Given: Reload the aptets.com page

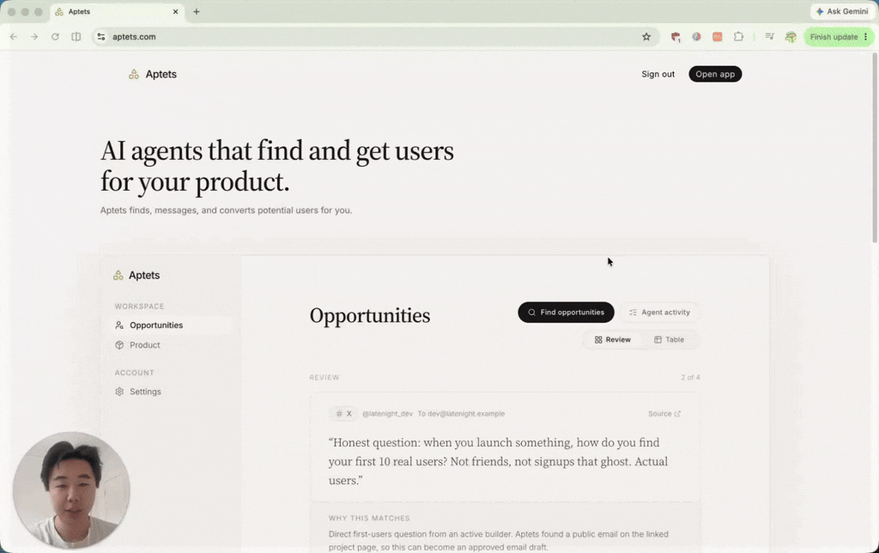Looking at the screenshot, I should (55, 36).
